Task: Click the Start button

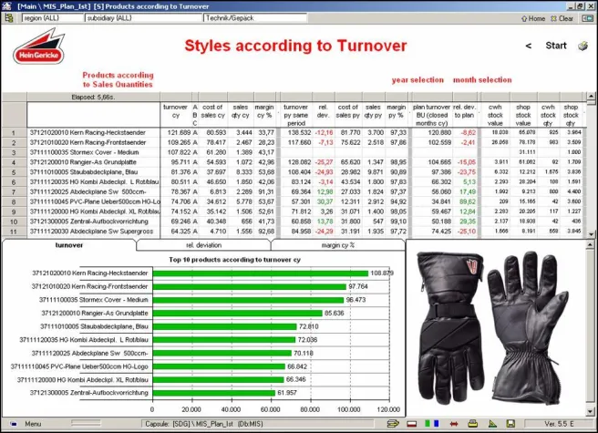Action: tap(556, 46)
